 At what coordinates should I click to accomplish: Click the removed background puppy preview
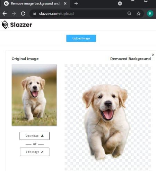(107, 117)
